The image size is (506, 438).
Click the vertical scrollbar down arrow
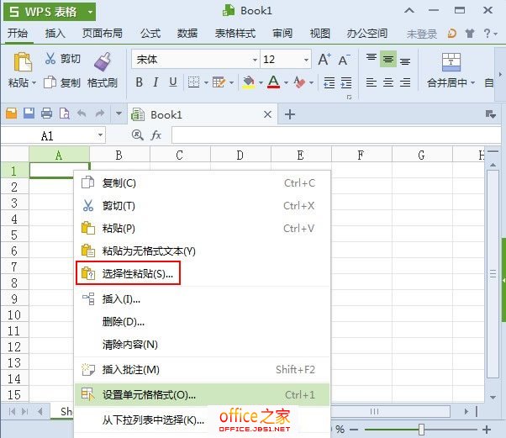493,397
